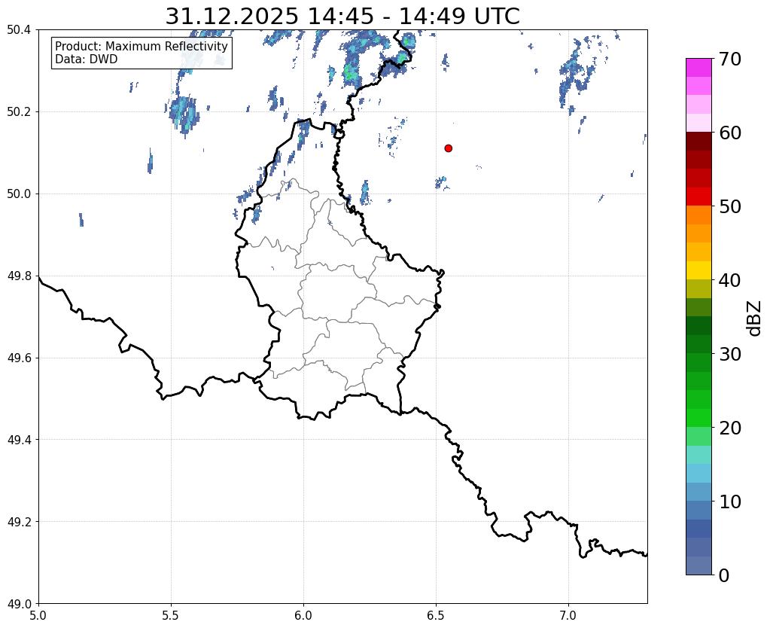The height and width of the screenshot is (628, 770).
Task: Click the dBZ colorbar axis label
Action: (755, 319)
